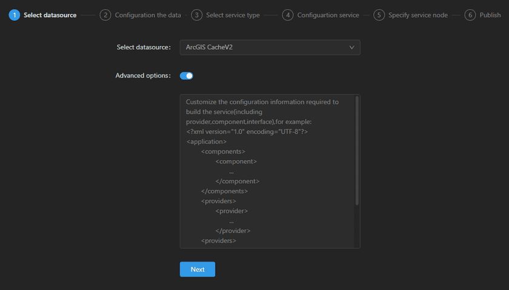Viewport: 509px width, 290px height.
Task: Go to the Select datasource step label
Action: pos(50,15)
